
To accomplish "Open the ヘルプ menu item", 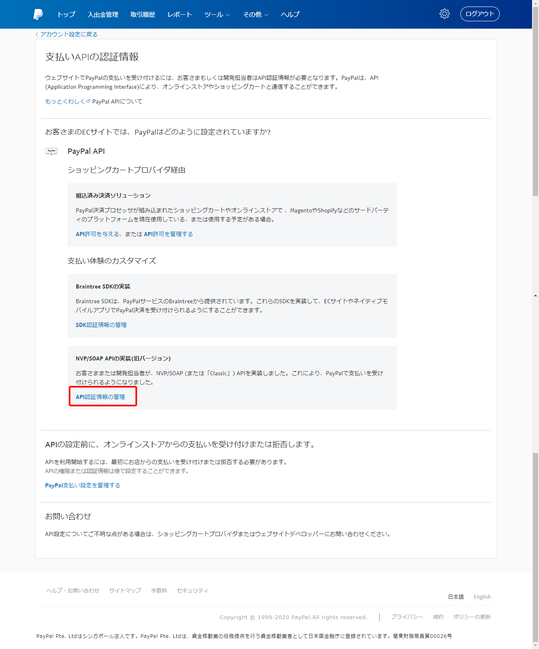I will coord(290,14).
